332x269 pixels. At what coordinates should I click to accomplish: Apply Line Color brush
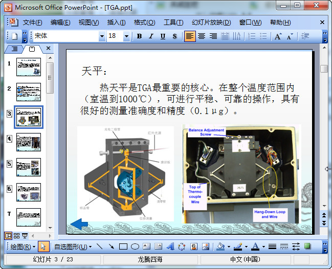point(238,246)
